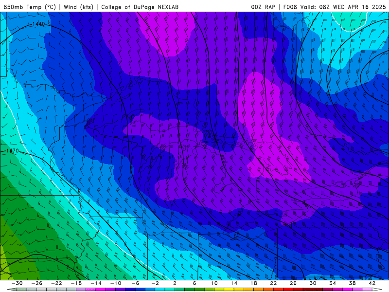This screenshot has width=389, height=292.
Task: Click the yellow swatch below the 14 label
Action: [229, 290]
